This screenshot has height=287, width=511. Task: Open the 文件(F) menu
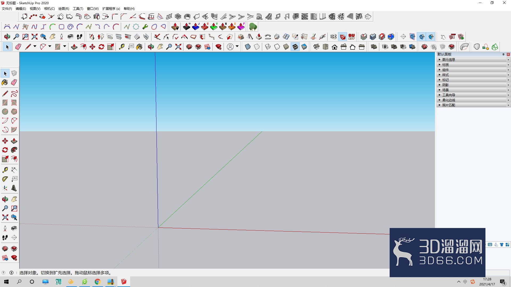coord(7,9)
